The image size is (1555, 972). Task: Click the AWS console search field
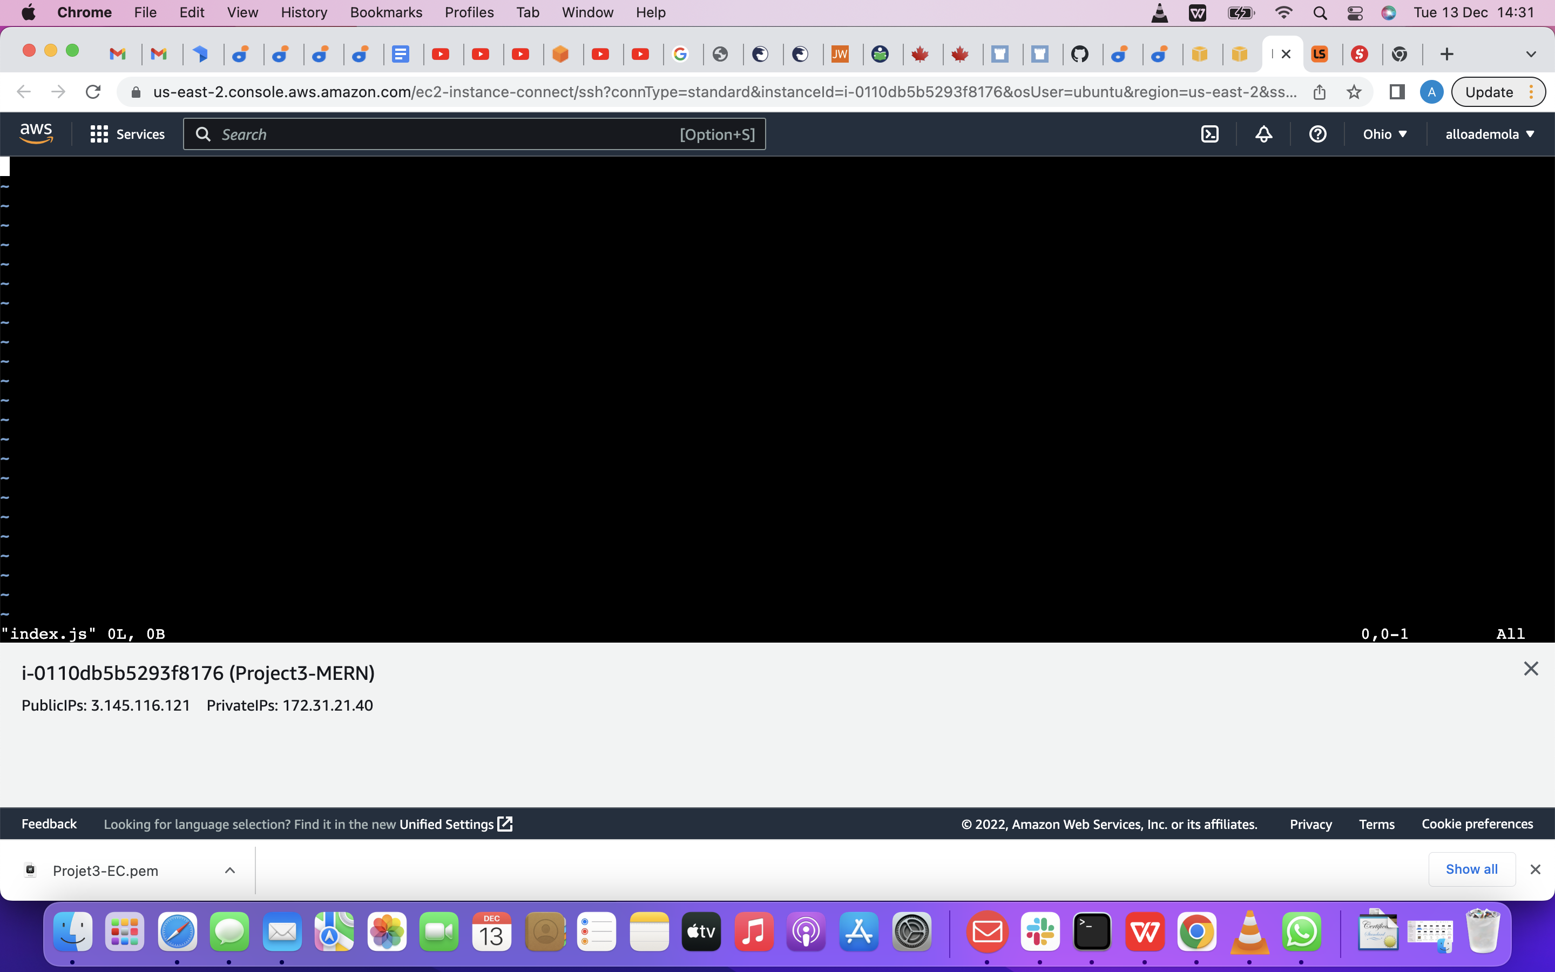click(x=476, y=134)
